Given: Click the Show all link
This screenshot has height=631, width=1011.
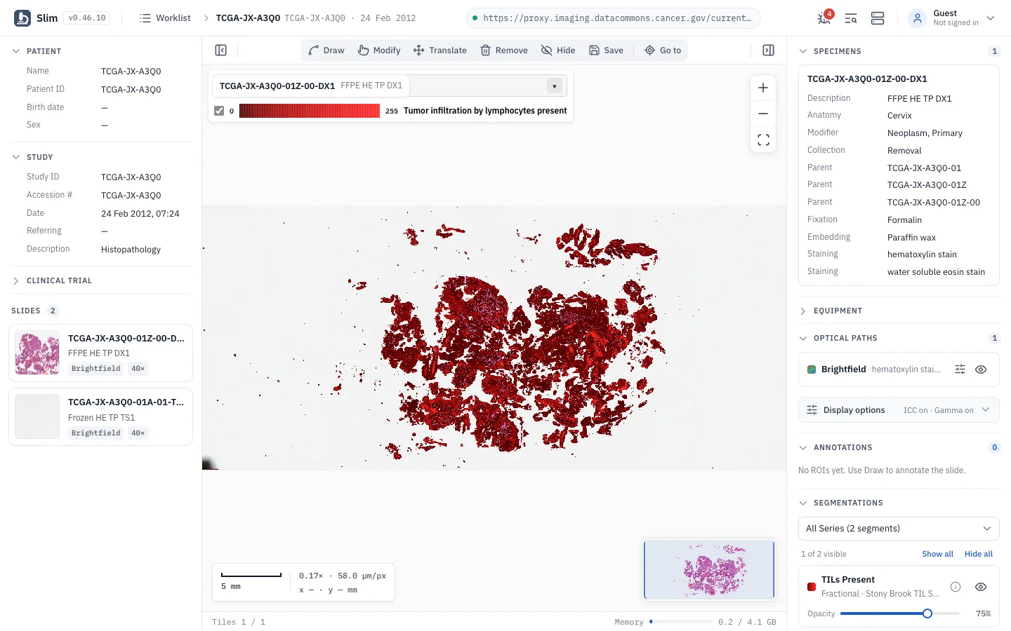Looking at the screenshot, I should click(937, 554).
